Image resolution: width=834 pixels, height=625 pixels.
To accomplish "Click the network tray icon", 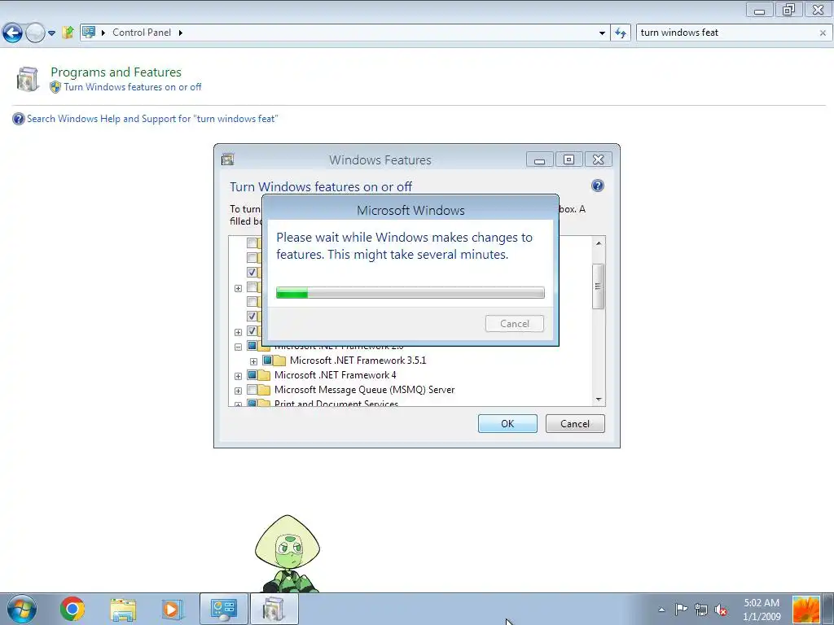I will pos(701,610).
